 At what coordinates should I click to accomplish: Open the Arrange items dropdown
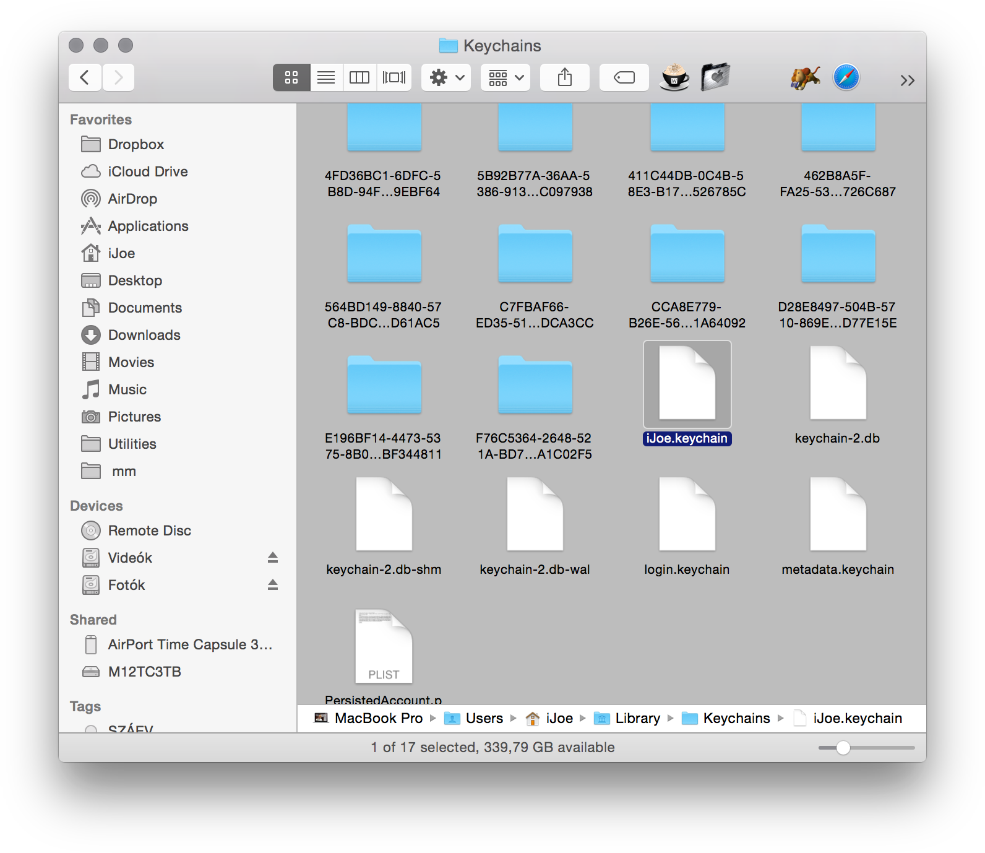[x=505, y=77]
